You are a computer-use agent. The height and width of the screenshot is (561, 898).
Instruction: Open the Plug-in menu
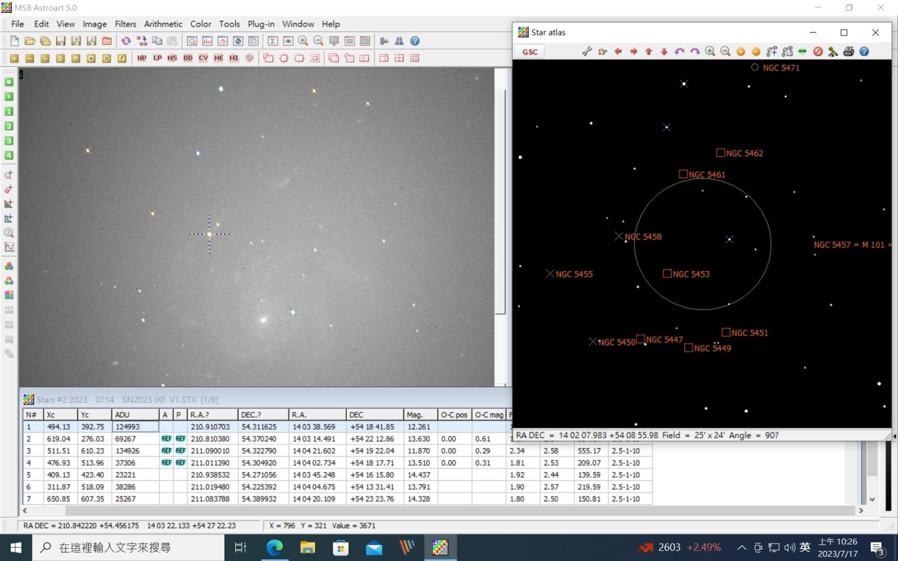tap(261, 24)
